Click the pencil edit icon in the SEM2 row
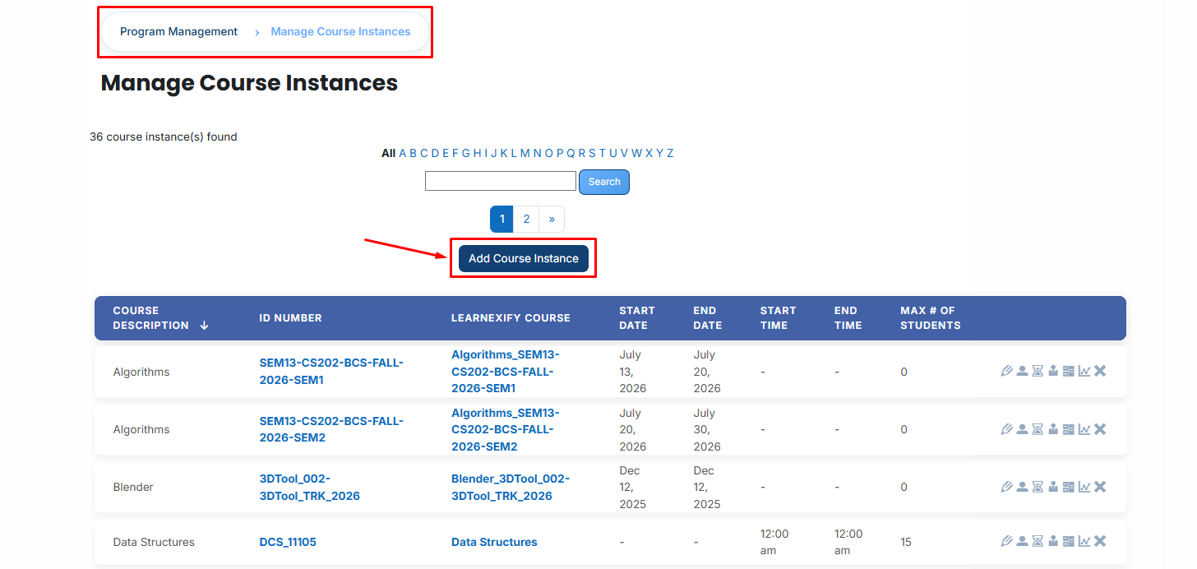 [1006, 429]
